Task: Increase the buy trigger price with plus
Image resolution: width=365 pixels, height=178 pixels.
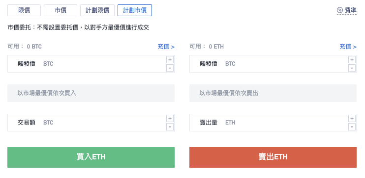Action: [170, 60]
